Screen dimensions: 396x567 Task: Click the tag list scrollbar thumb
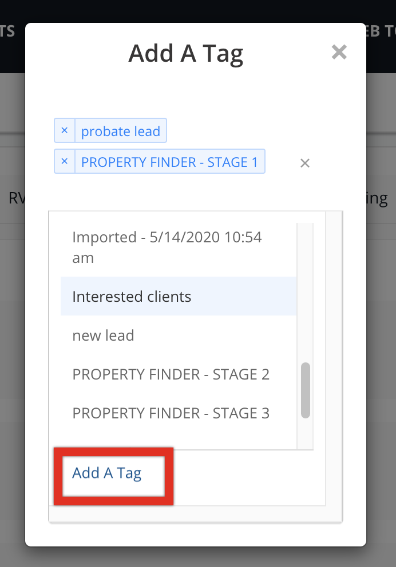tap(306, 390)
